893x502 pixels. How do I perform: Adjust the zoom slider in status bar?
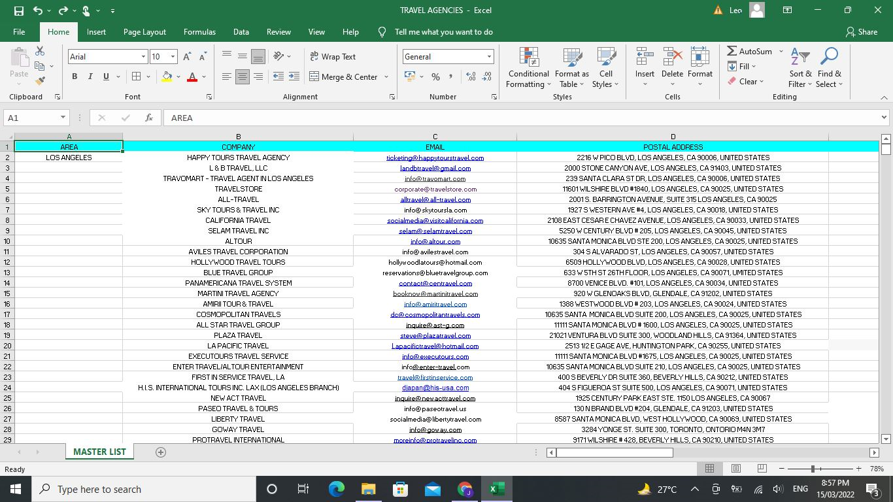coord(813,469)
